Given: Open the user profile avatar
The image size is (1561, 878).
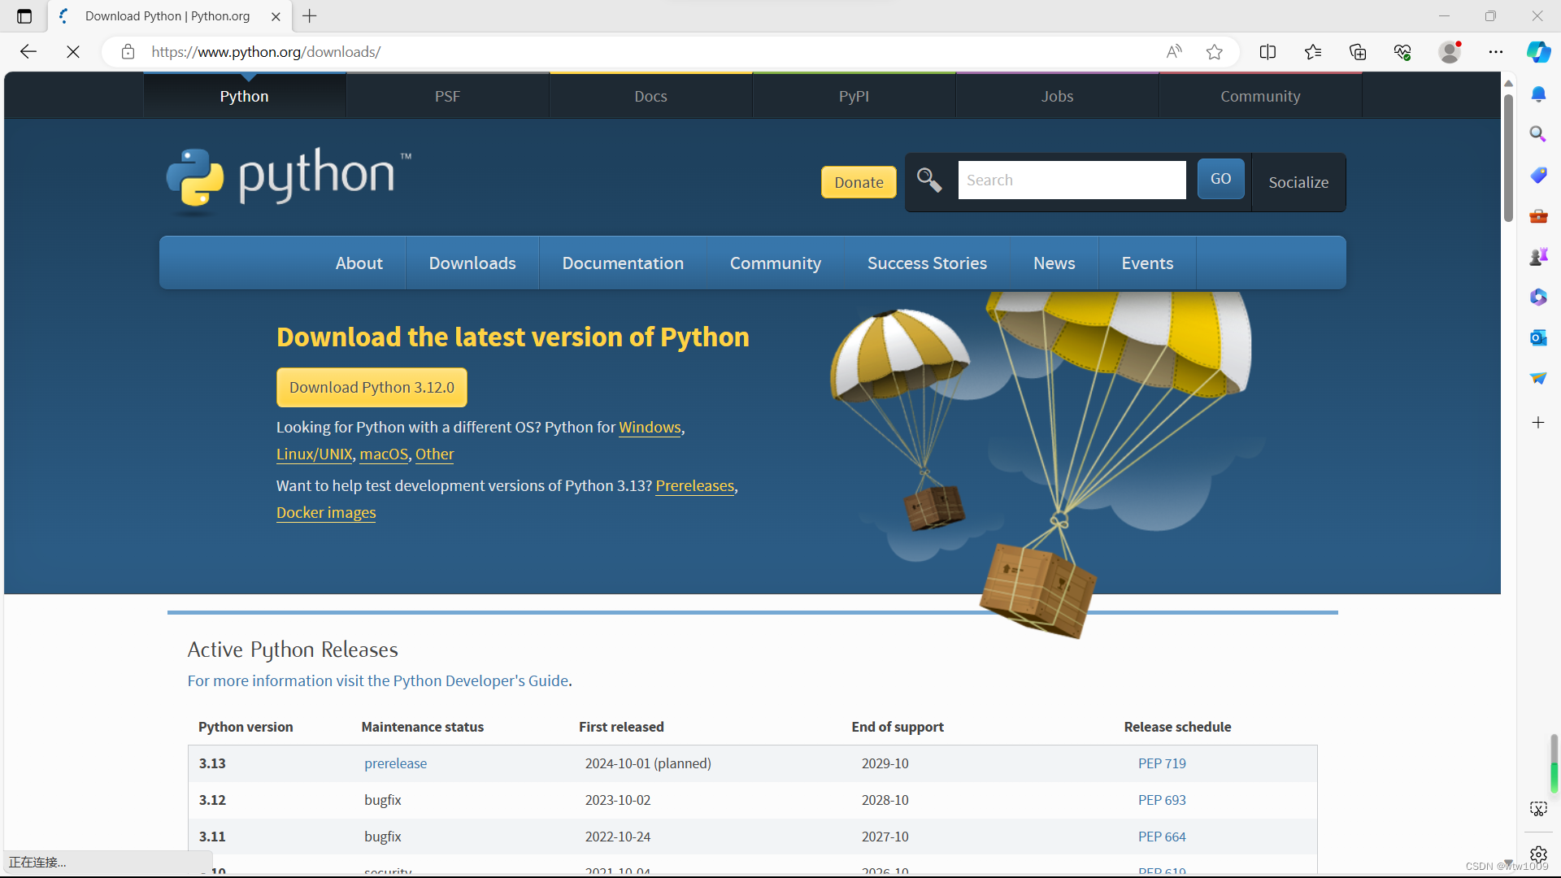Looking at the screenshot, I should (x=1450, y=52).
